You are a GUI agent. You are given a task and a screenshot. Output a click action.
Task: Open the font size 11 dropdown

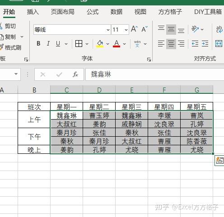click(126, 30)
